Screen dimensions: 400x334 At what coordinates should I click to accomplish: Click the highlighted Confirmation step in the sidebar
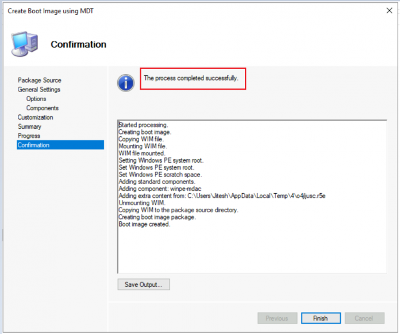pos(34,145)
